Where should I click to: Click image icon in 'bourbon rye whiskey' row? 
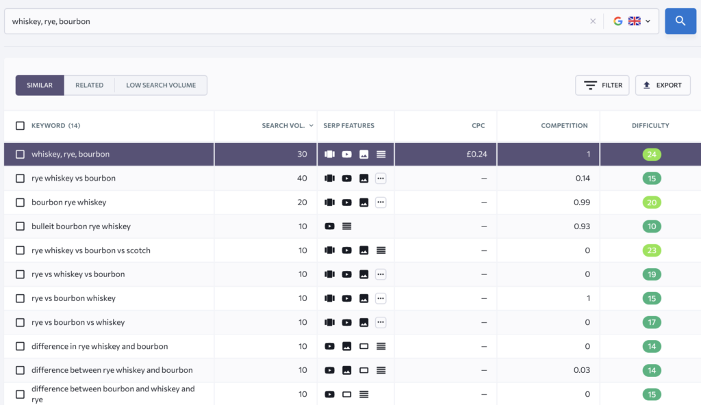364,202
